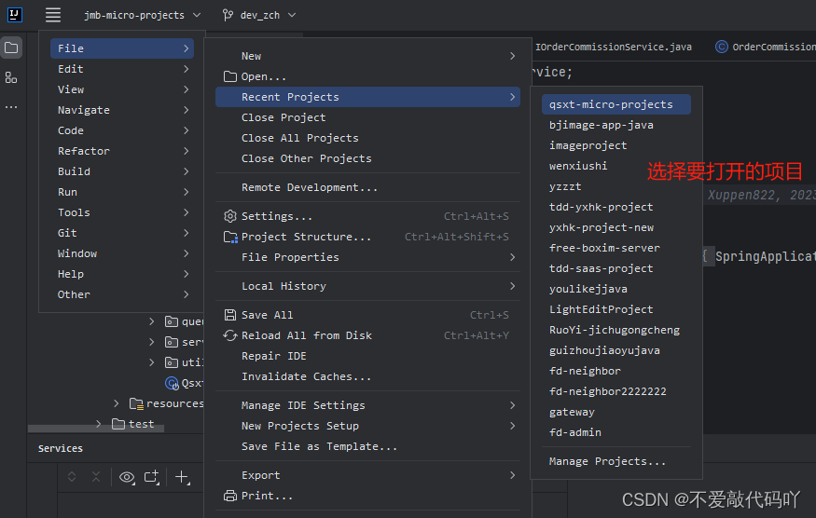Expand the Local History submenu
The height and width of the screenshot is (518, 816).
click(368, 286)
